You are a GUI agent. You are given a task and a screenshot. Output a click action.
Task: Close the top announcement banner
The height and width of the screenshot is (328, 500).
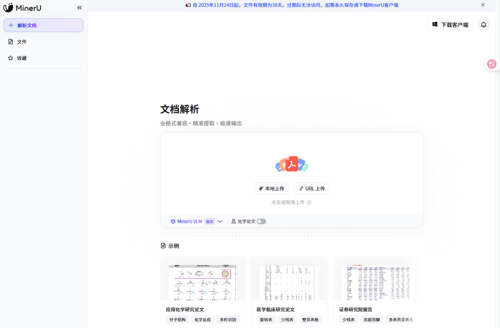point(483,5)
